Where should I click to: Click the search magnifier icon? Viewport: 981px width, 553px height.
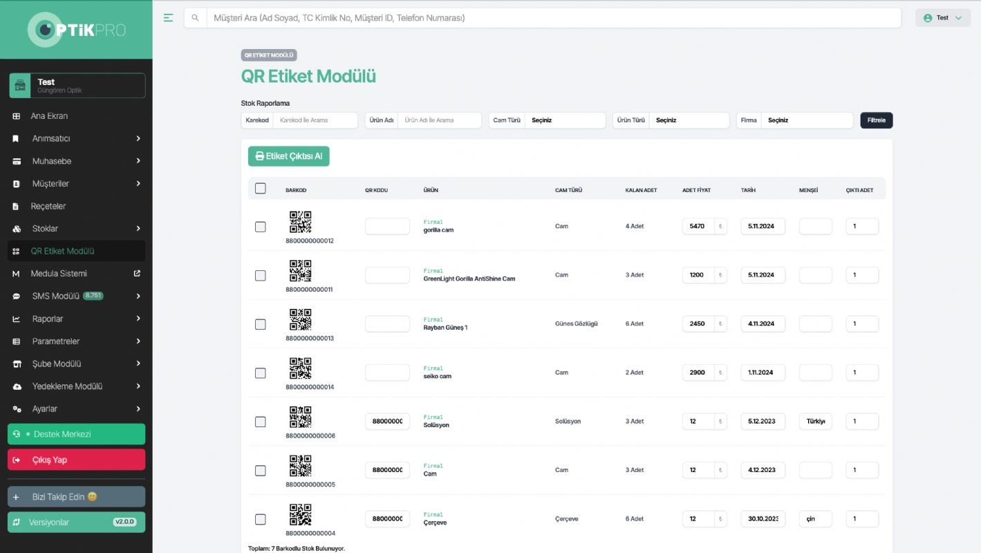[196, 18]
